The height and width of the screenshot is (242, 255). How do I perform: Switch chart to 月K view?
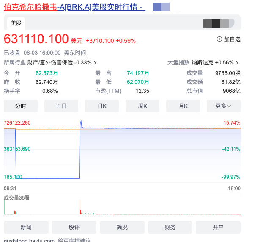pyautogui.click(x=183, y=106)
